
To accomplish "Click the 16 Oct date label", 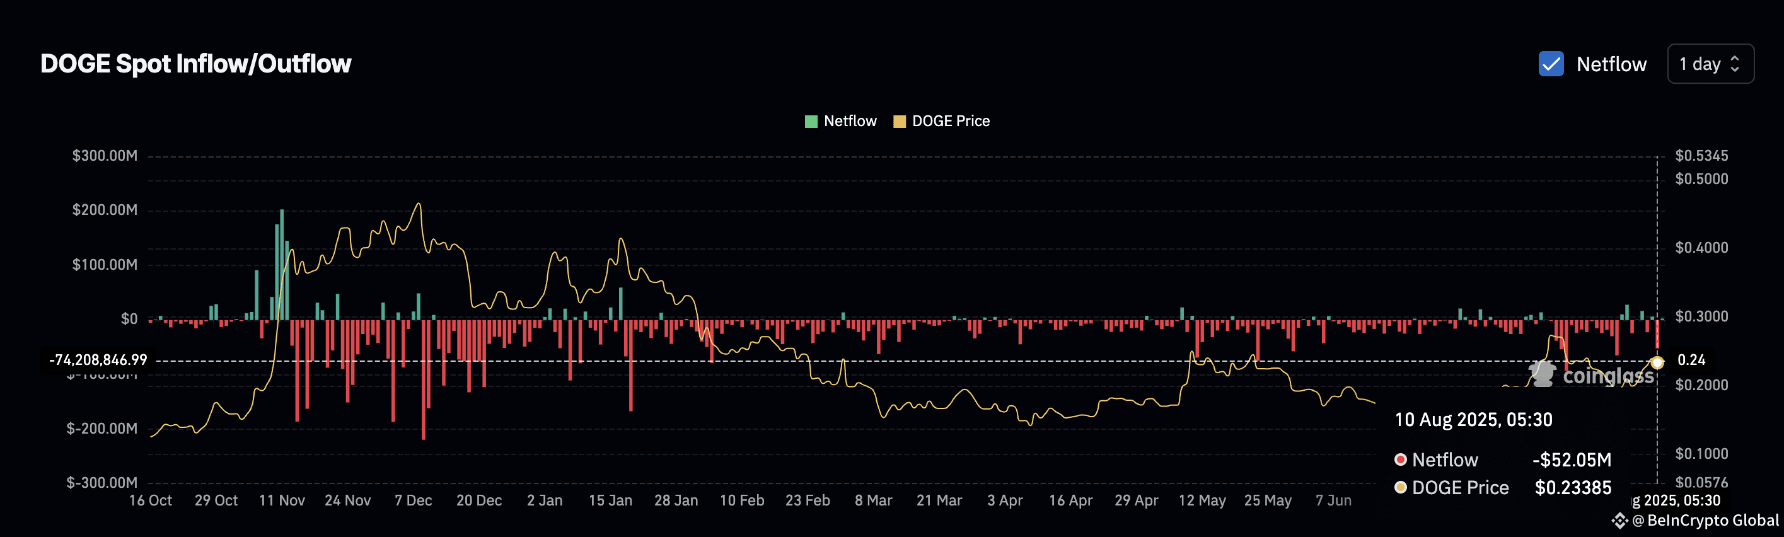I will point(150,500).
